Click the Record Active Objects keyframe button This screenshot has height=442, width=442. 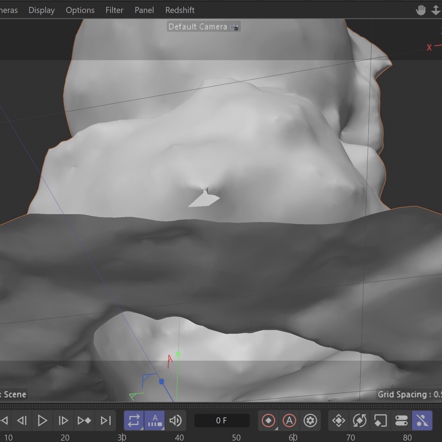click(x=268, y=420)
